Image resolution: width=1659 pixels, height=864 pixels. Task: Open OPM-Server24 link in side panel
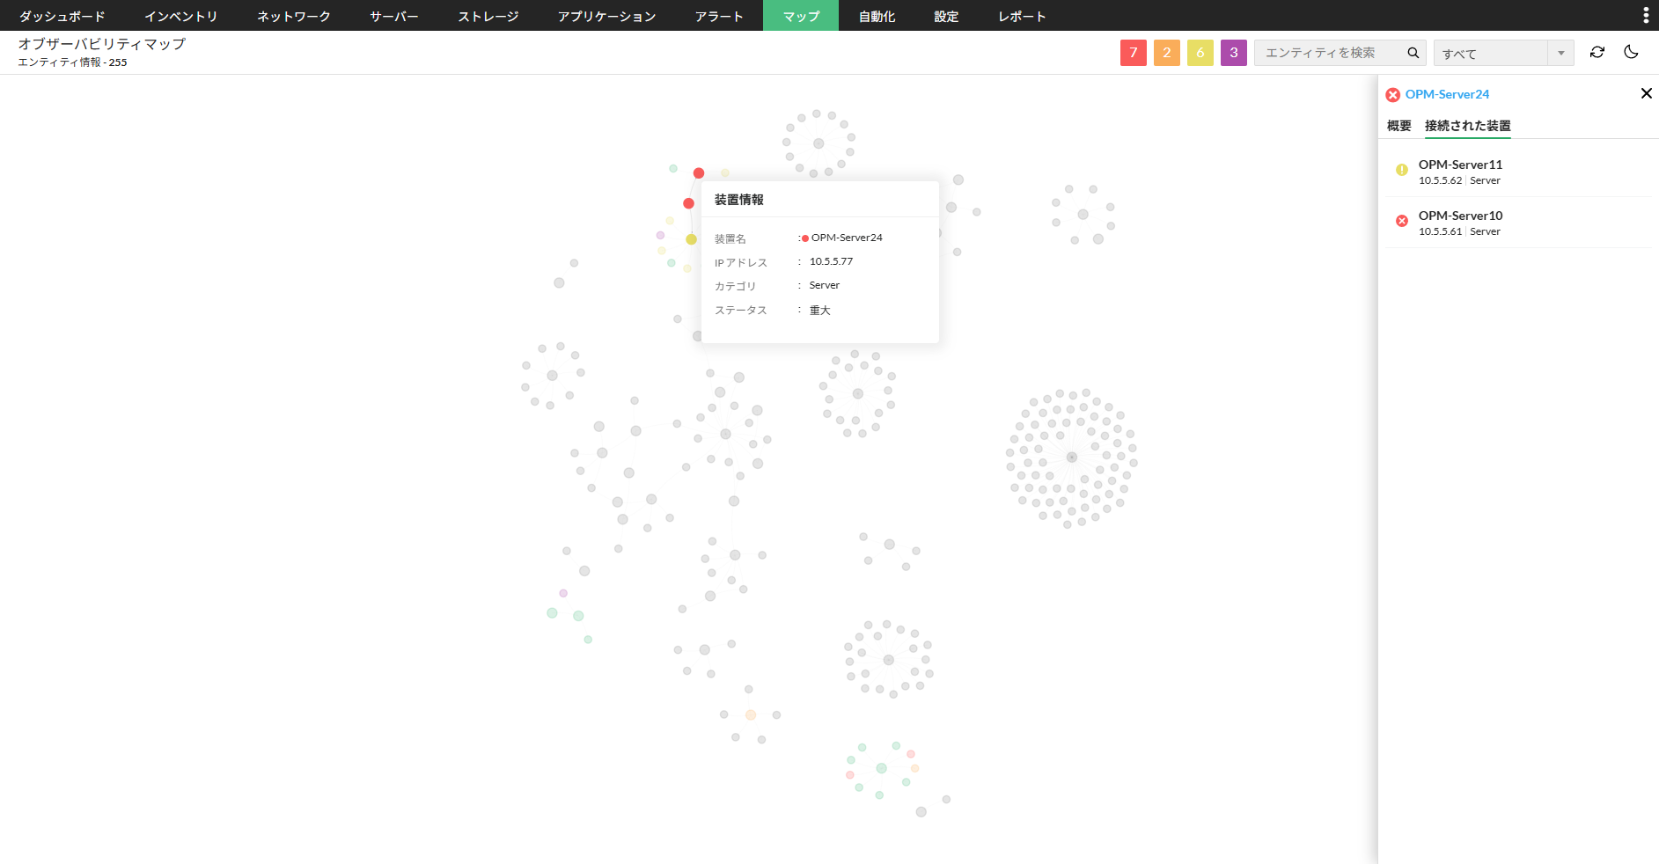[1448, 94]
